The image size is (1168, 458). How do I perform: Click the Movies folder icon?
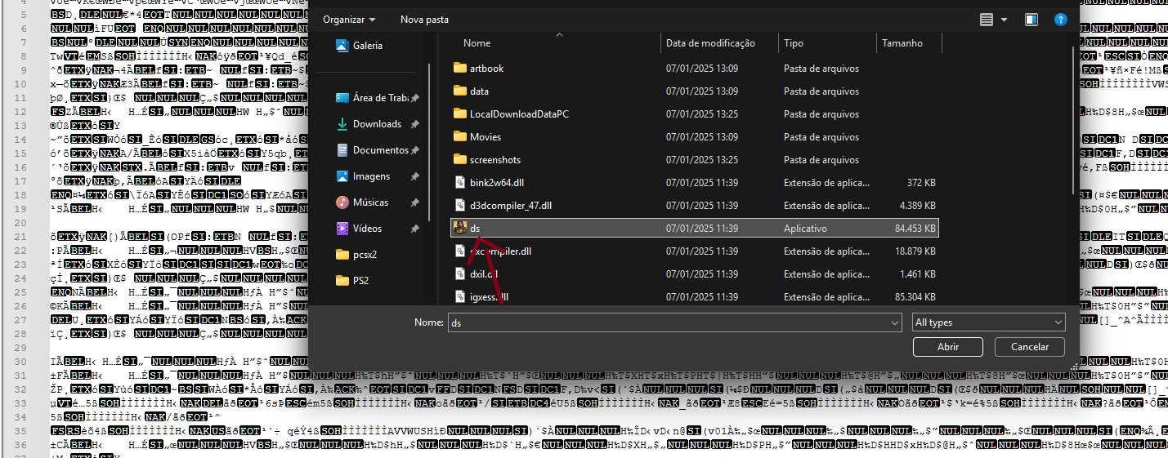click(x=459, y=137)
